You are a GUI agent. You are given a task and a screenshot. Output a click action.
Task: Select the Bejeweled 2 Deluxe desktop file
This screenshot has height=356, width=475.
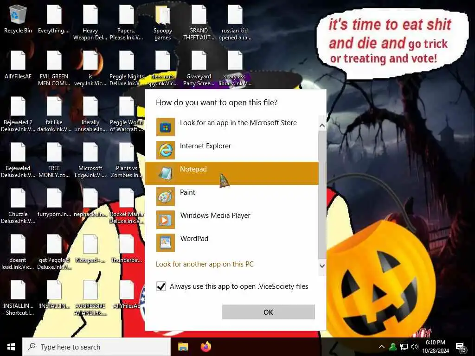[18, 114]
